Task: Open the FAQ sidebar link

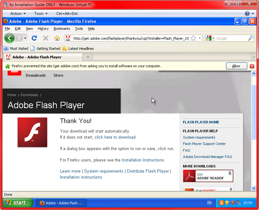Action: (187, 150)
